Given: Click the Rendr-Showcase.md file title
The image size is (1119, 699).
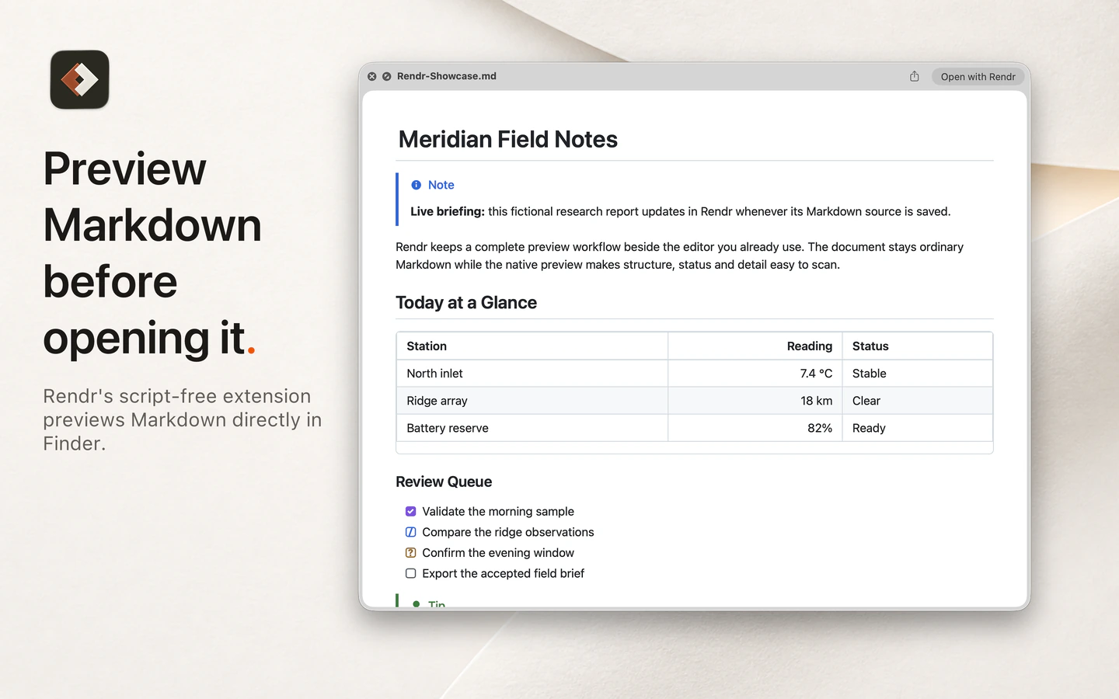Looking at the screenshot, I should pos(447,76).
